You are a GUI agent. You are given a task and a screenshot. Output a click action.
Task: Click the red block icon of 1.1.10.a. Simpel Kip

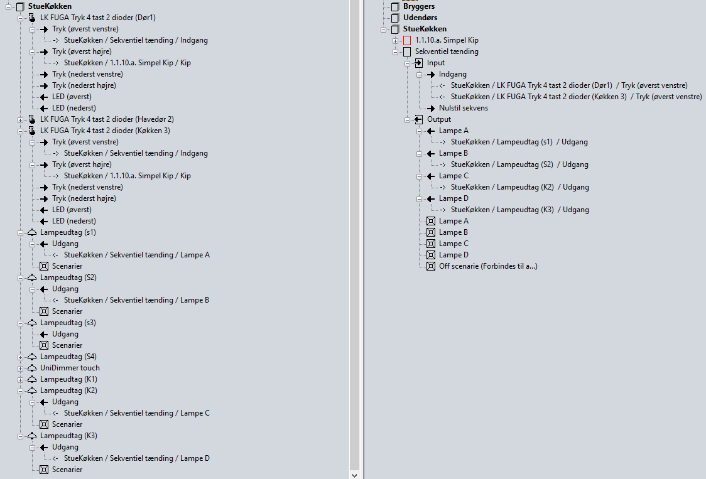coord(407,40)
